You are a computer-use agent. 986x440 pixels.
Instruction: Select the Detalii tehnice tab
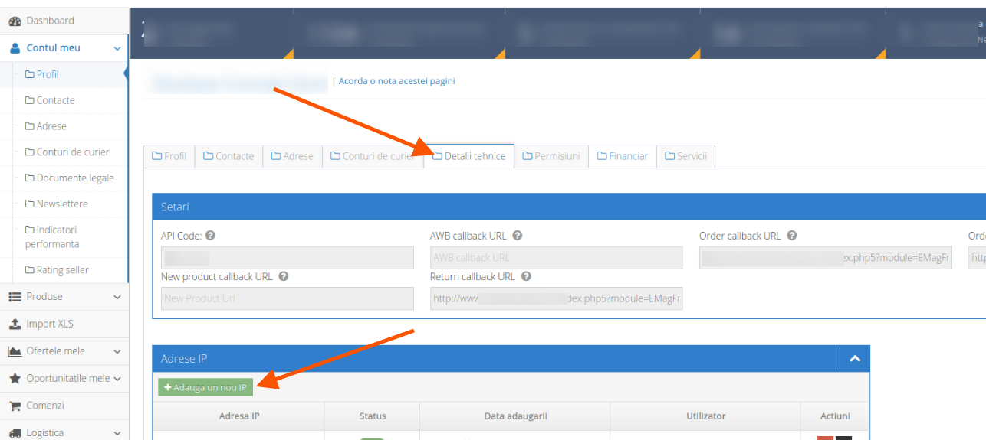[x=468, y=156]
